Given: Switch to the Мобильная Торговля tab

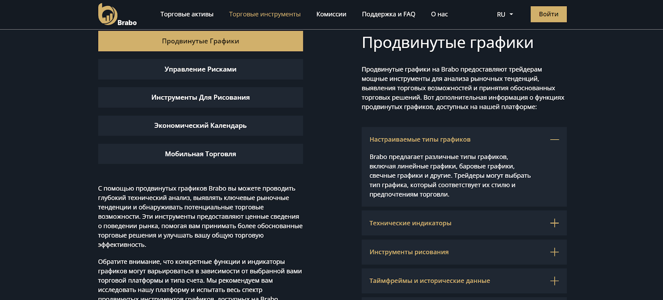Looking at the screenshot, I should point(201,154).
